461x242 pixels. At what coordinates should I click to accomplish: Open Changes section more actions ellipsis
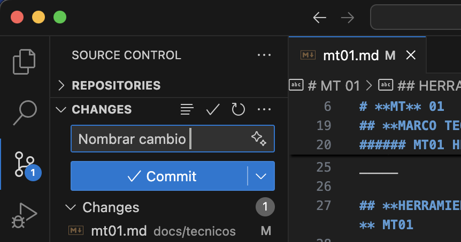click(x=264, y=109)
